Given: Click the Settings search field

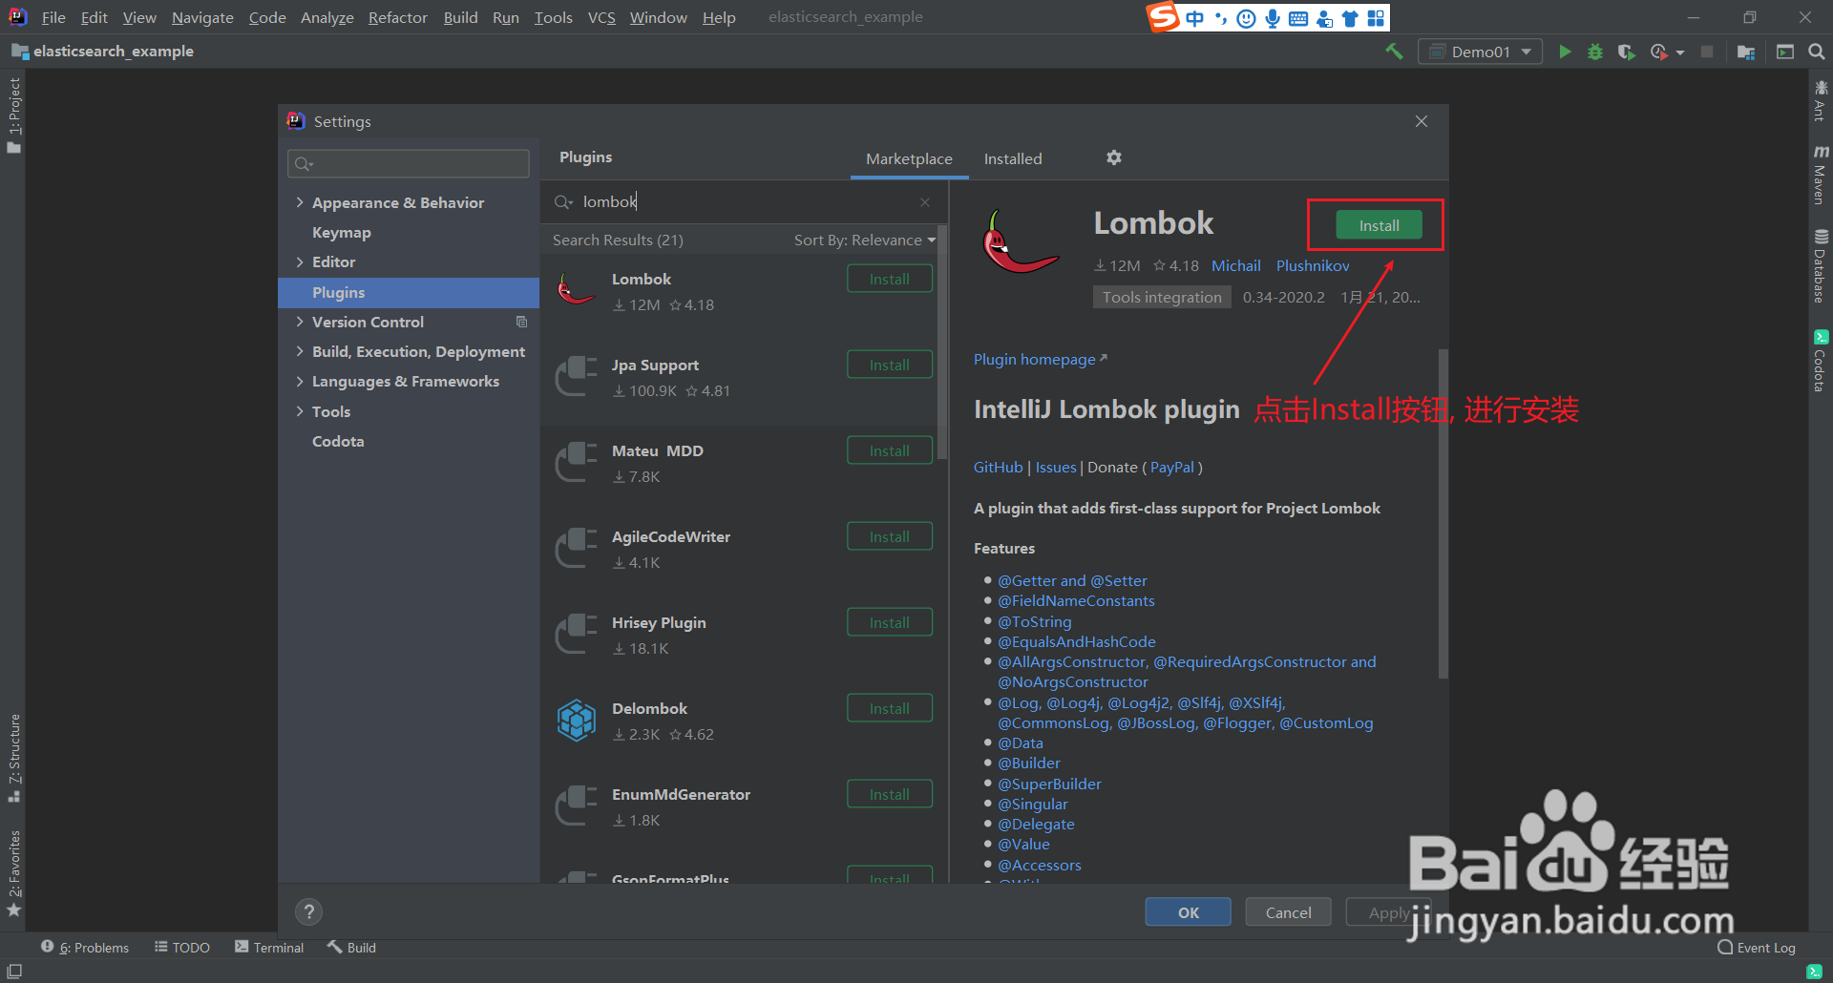Looking at the screenshot, I should click(x=409, y=163).
